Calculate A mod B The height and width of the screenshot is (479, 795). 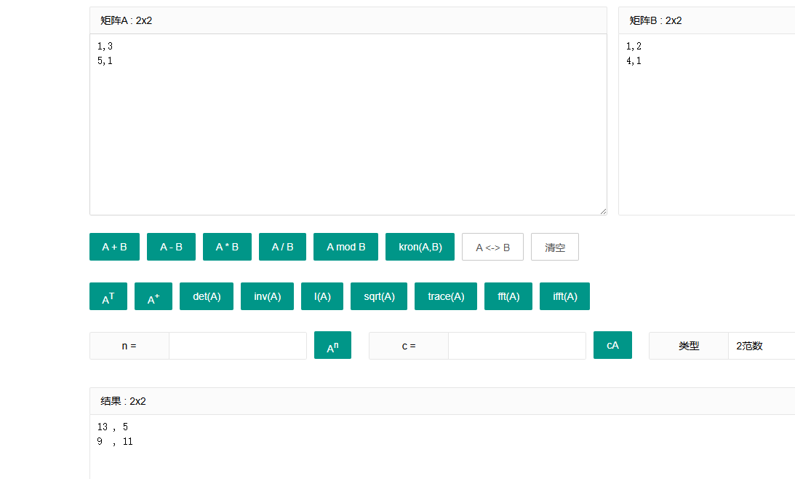[x=345, y=247]
